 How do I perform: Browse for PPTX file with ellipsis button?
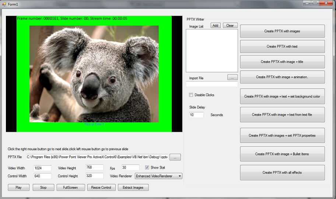(x=175, y=157)
